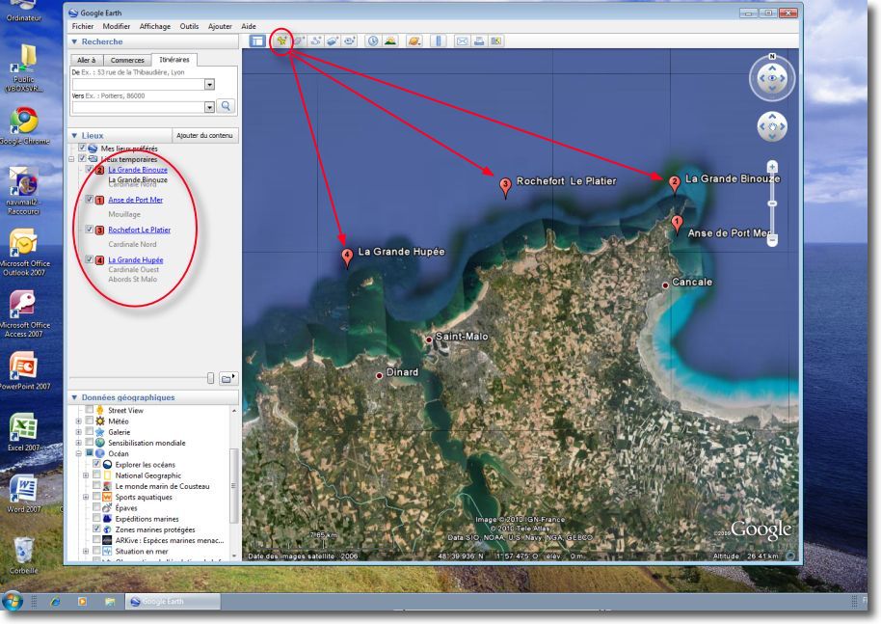Click placemark 2 La Grande Binouze pin
This screenshot has height=624, width=881.
coord(674,184)
